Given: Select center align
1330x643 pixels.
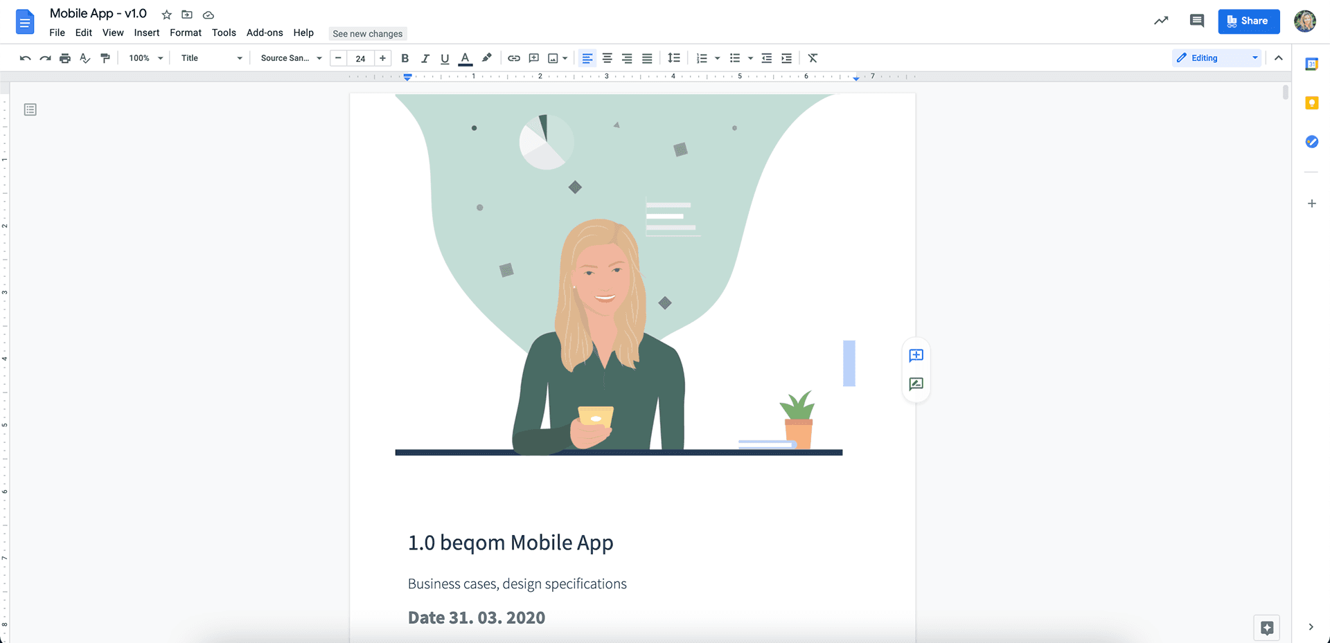Looking at the screenshot, I should (608, 58).
